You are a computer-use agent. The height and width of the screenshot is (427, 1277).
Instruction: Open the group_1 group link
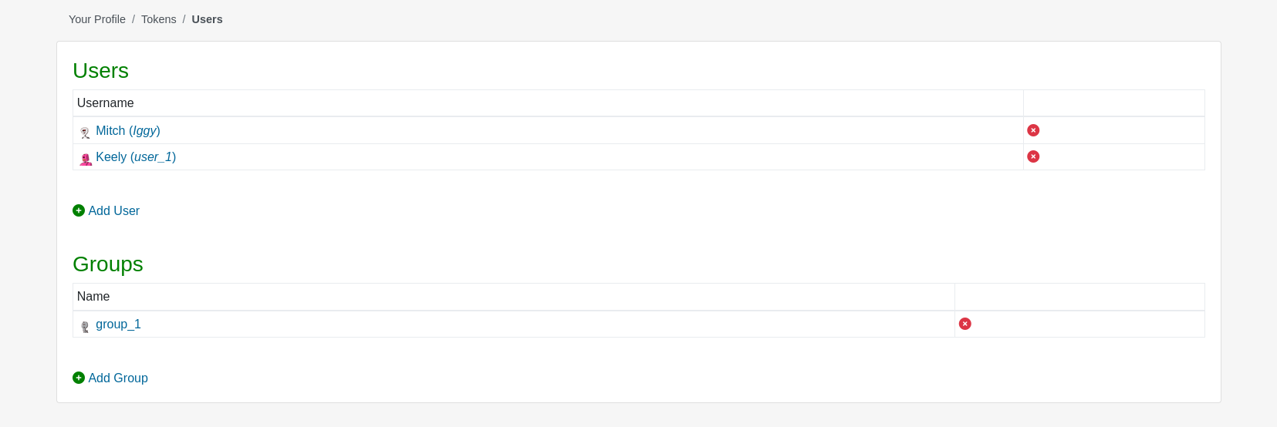[118, 324]
